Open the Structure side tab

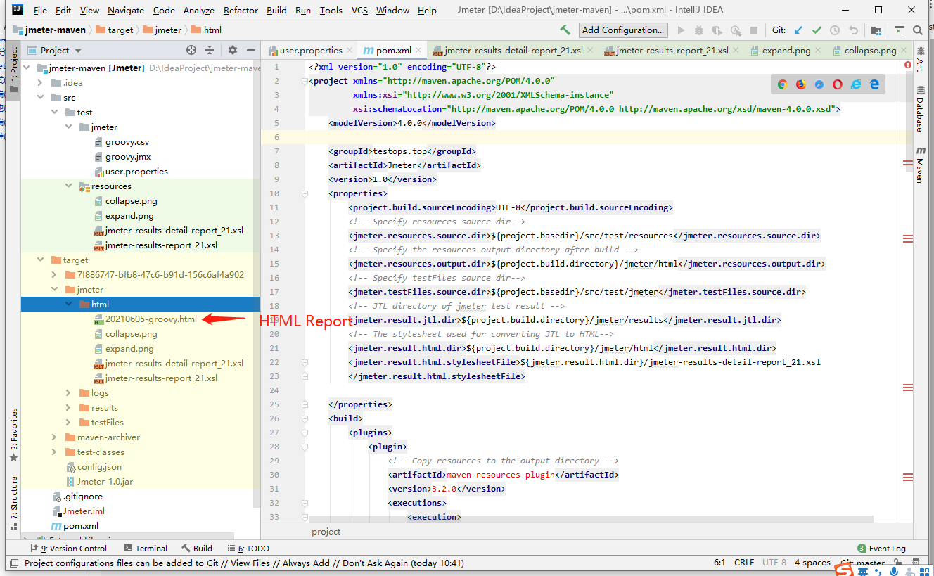[x=14, y=503]
